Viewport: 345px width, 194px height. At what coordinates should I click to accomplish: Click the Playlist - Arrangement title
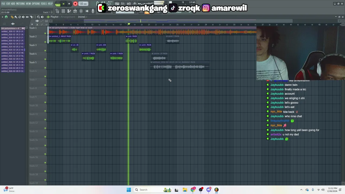tap(63, 17)
